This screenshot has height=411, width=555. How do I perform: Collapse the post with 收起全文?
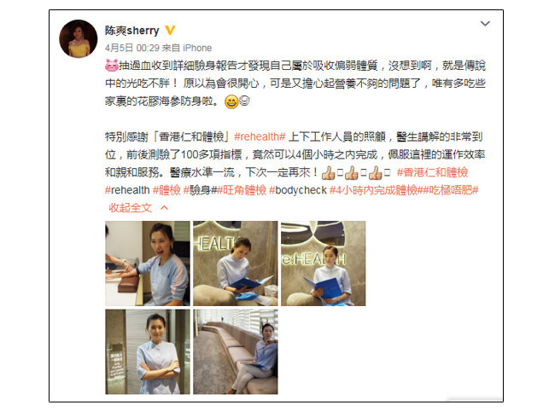tap(131, 208)
